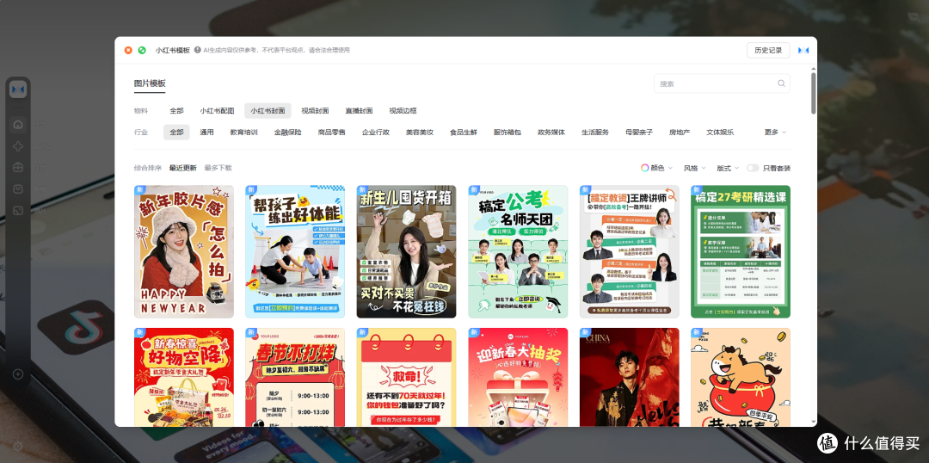The image size is (929, 463).
Task: Open the 公考名师天团 template thumbnail
Action: coord(518,252)
